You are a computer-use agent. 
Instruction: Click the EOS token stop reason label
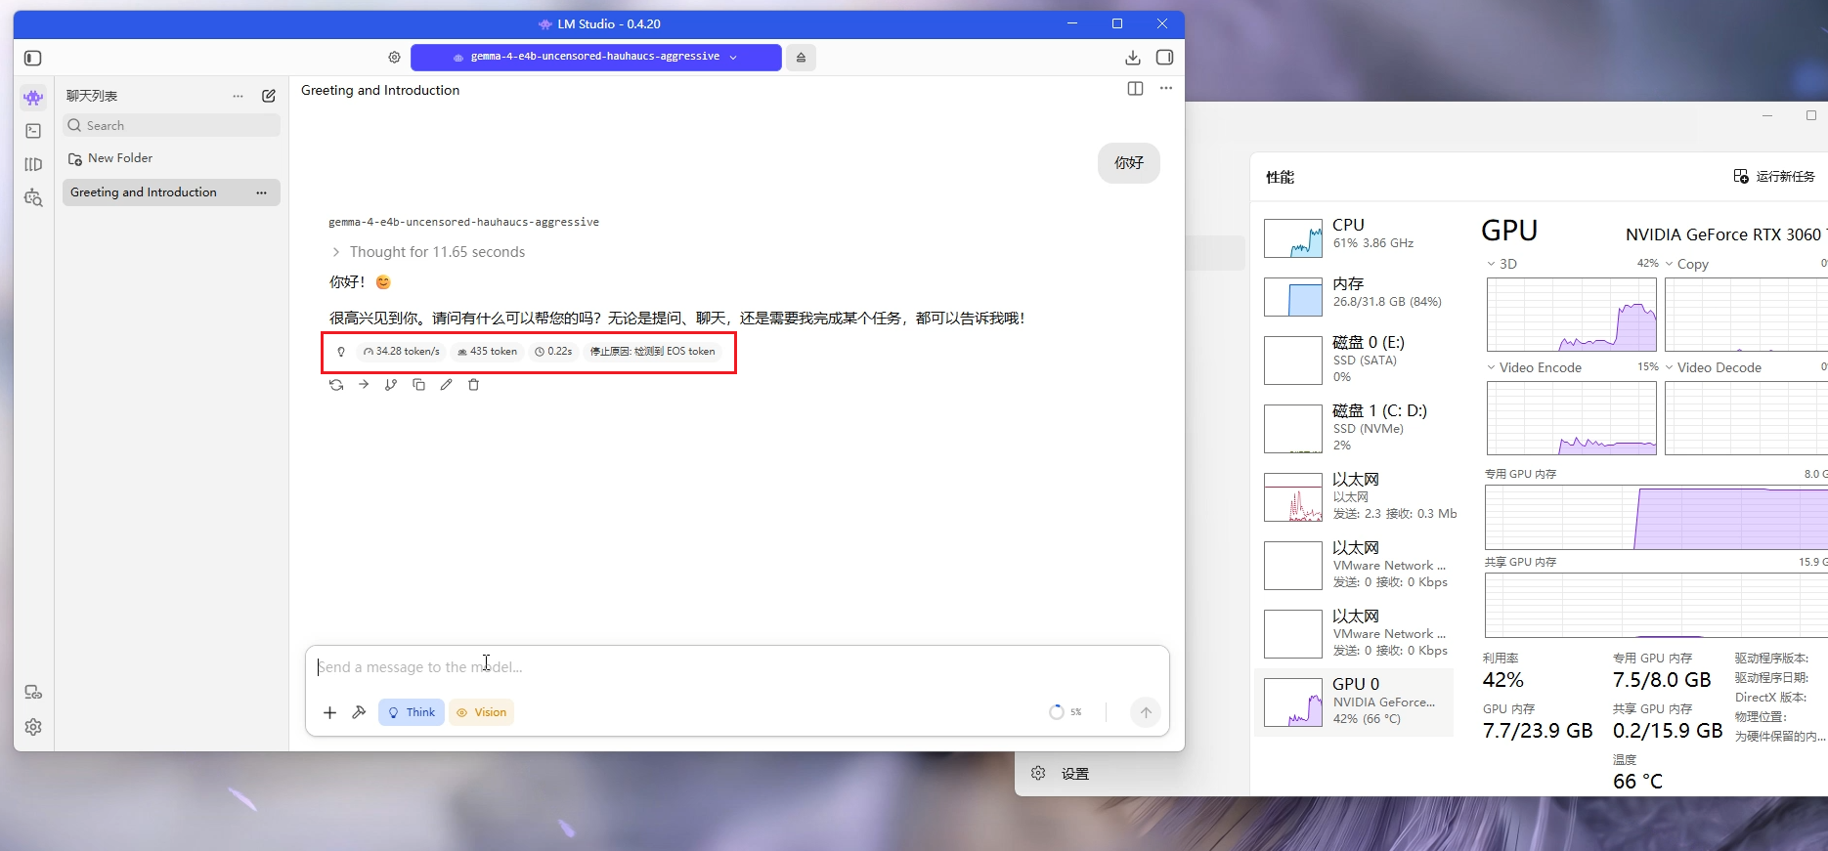tap(652, 352)
